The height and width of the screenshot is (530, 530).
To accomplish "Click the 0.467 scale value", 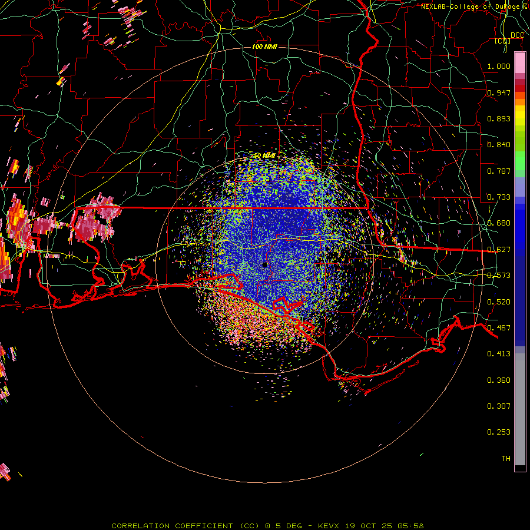I will (499, 328).
